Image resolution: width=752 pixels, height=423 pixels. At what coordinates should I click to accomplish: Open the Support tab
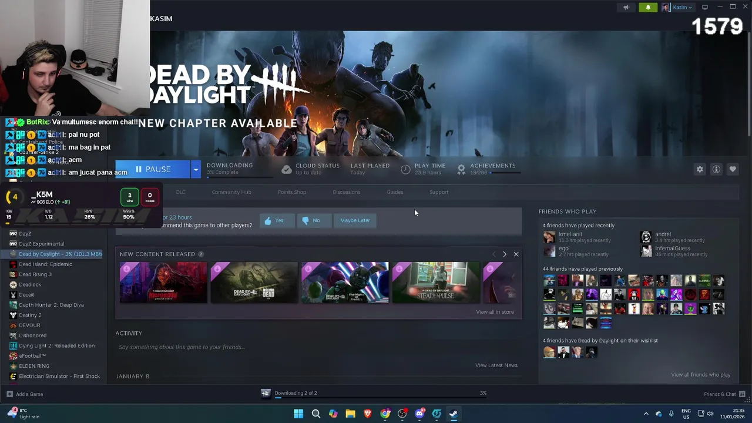[439, 192]
